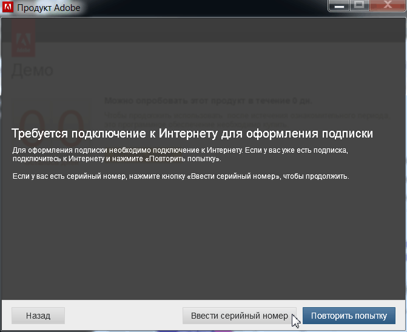This screenshot has width=407, height=332.
Task: Click the paragraph starting Для оформления подписки
Action: (180, 154)
